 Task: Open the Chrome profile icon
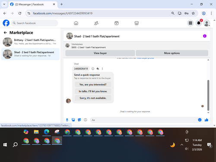click(x=203, y=13)
